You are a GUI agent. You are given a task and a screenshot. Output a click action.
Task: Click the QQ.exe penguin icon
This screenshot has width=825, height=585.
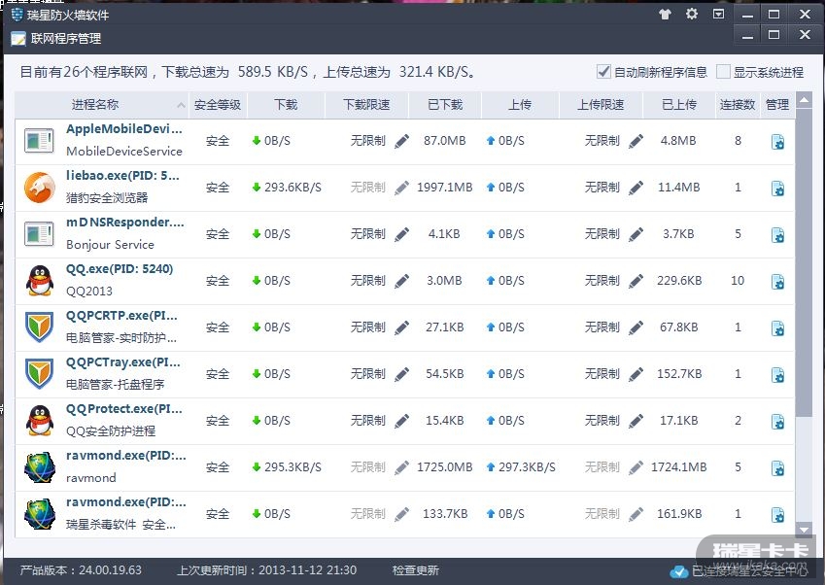tap(40, 281)
